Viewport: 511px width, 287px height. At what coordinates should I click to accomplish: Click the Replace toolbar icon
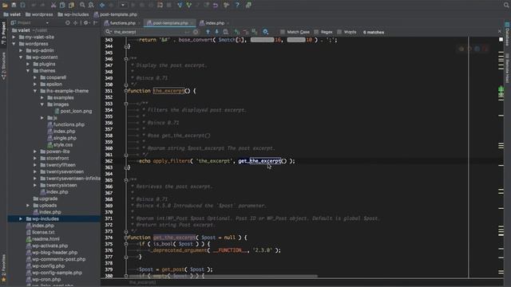pos(91,5)
